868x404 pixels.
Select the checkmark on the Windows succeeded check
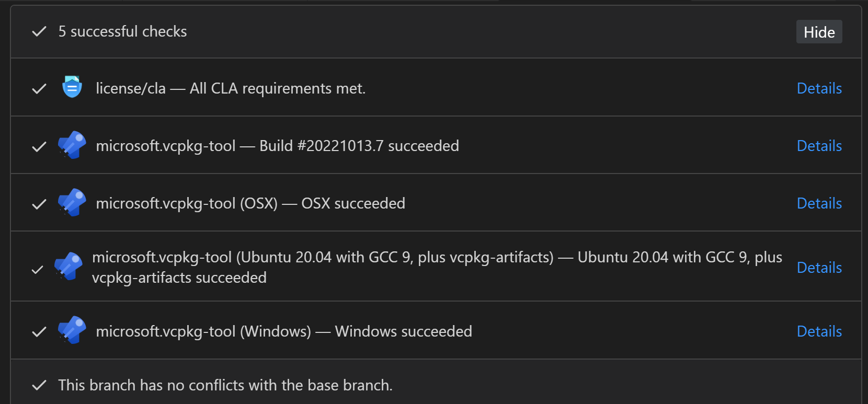(x=39, y=331)
